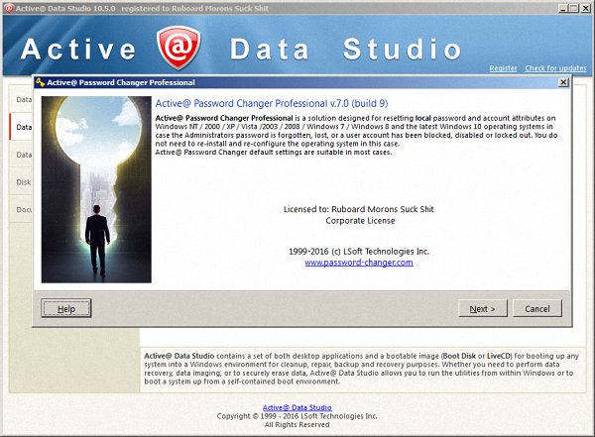Close the Password Changer Professional dialog

click(x=563, y=82)
